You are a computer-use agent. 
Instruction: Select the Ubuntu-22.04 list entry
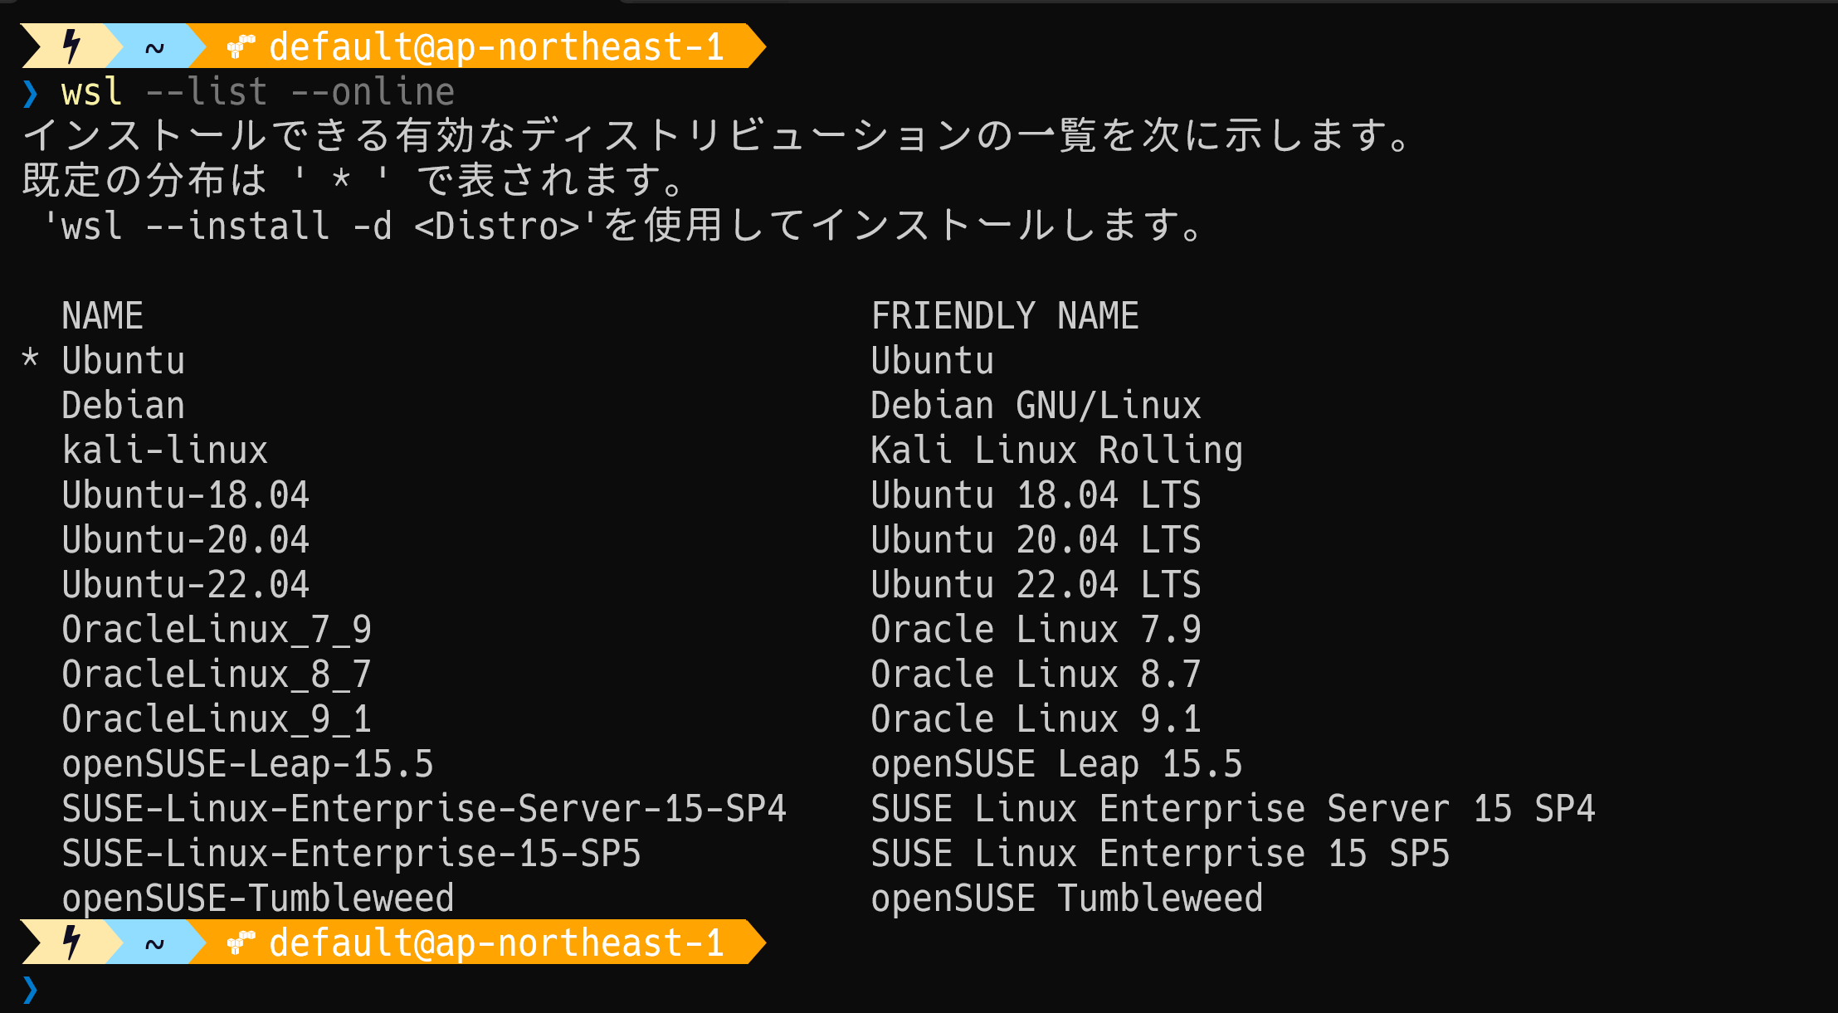coord(184,583)
